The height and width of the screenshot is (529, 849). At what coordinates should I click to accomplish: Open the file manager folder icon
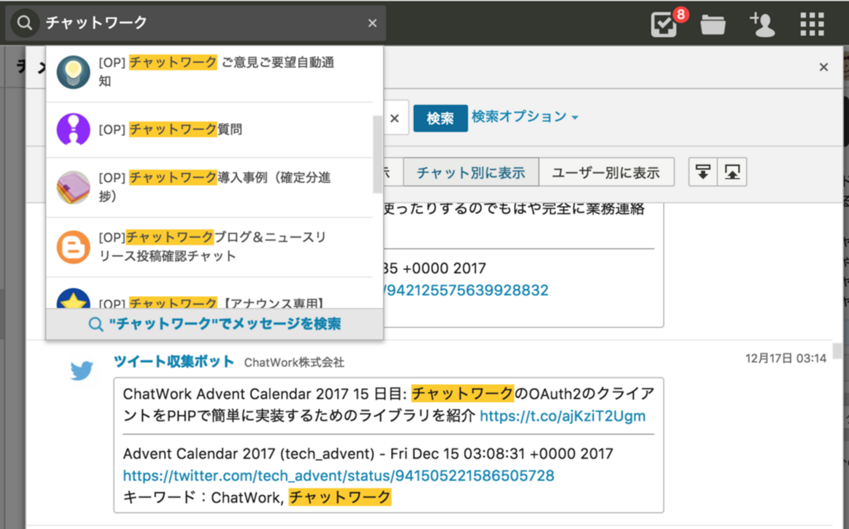click(x=713, y=25)
